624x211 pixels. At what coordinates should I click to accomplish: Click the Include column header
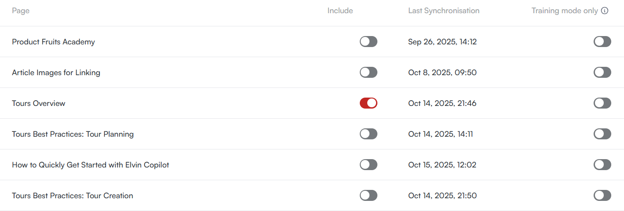coord(340,11)
